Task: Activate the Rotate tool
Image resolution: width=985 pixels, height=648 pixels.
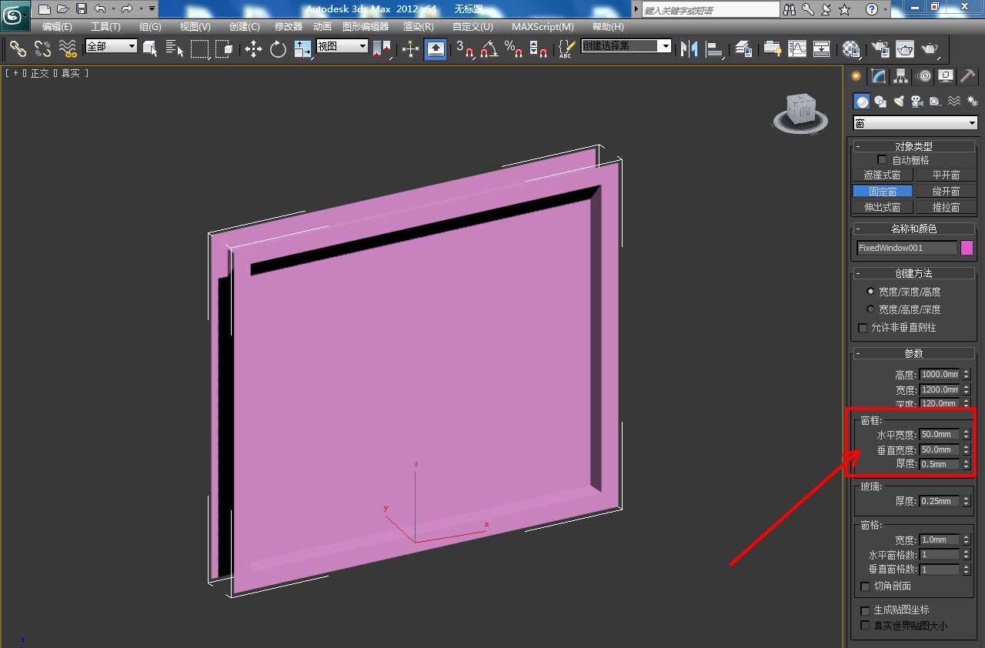Action: click(278, 49)
